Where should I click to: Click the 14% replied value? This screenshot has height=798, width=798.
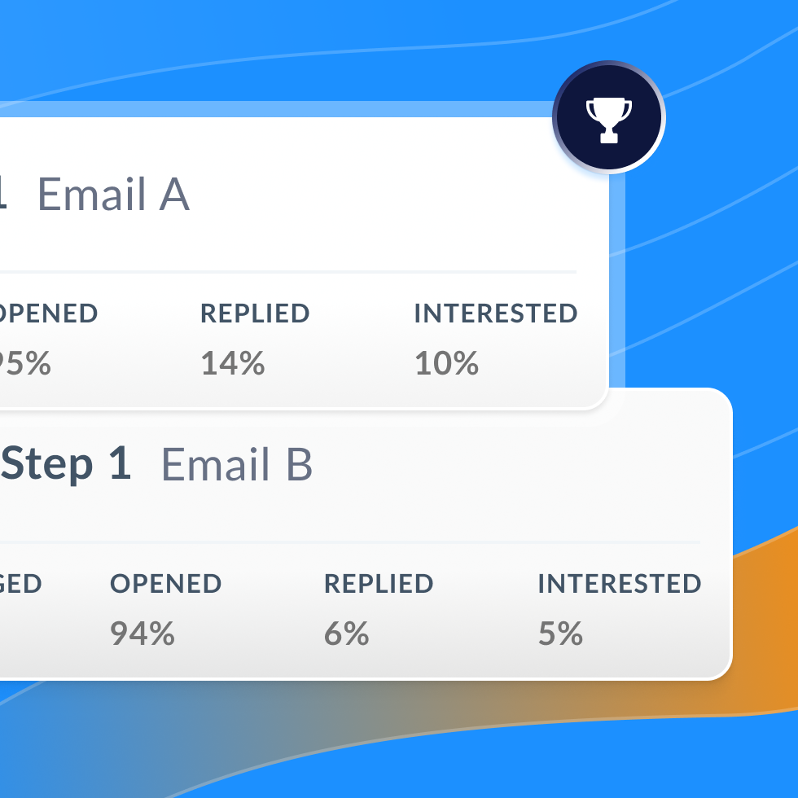(x=233, y=363)
